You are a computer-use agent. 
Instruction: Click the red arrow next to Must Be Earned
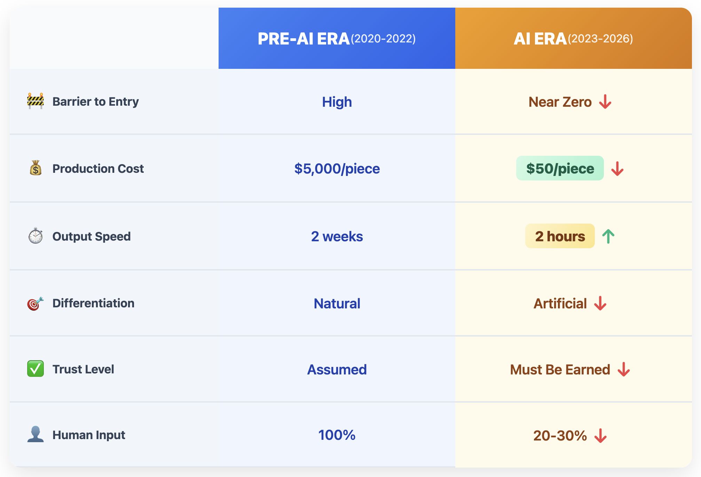[624, 370]
